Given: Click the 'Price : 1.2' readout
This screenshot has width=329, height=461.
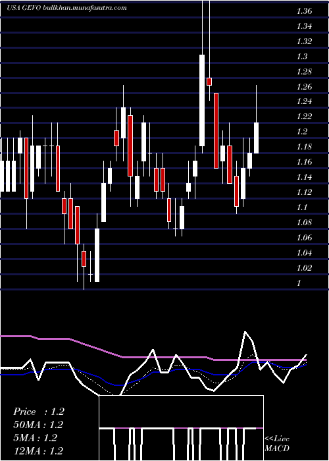Looking at the screenshot, I should point(39,412).
